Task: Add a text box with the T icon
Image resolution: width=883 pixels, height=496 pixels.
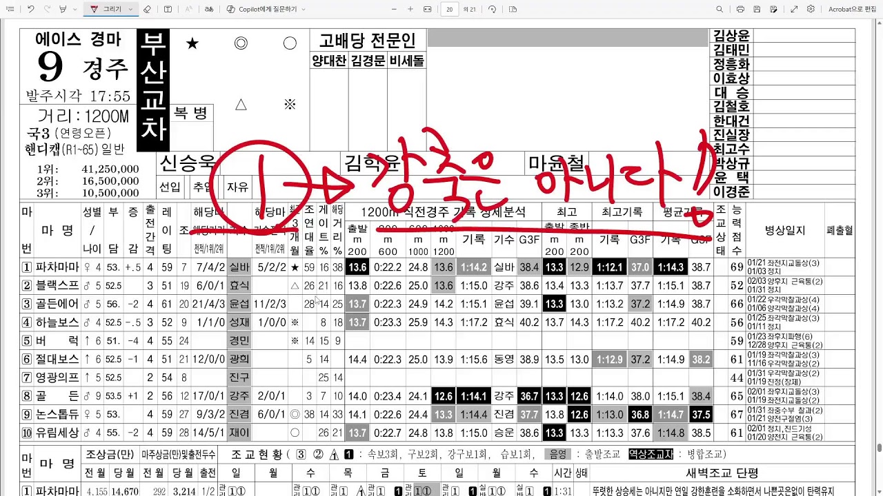Action: (x=168, y=9)
